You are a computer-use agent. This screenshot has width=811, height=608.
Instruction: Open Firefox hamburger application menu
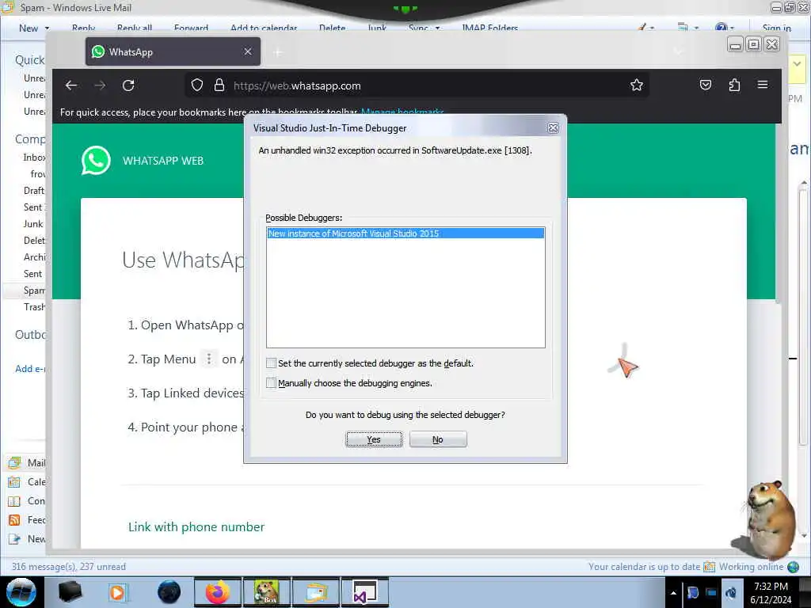tap(763, 84)
